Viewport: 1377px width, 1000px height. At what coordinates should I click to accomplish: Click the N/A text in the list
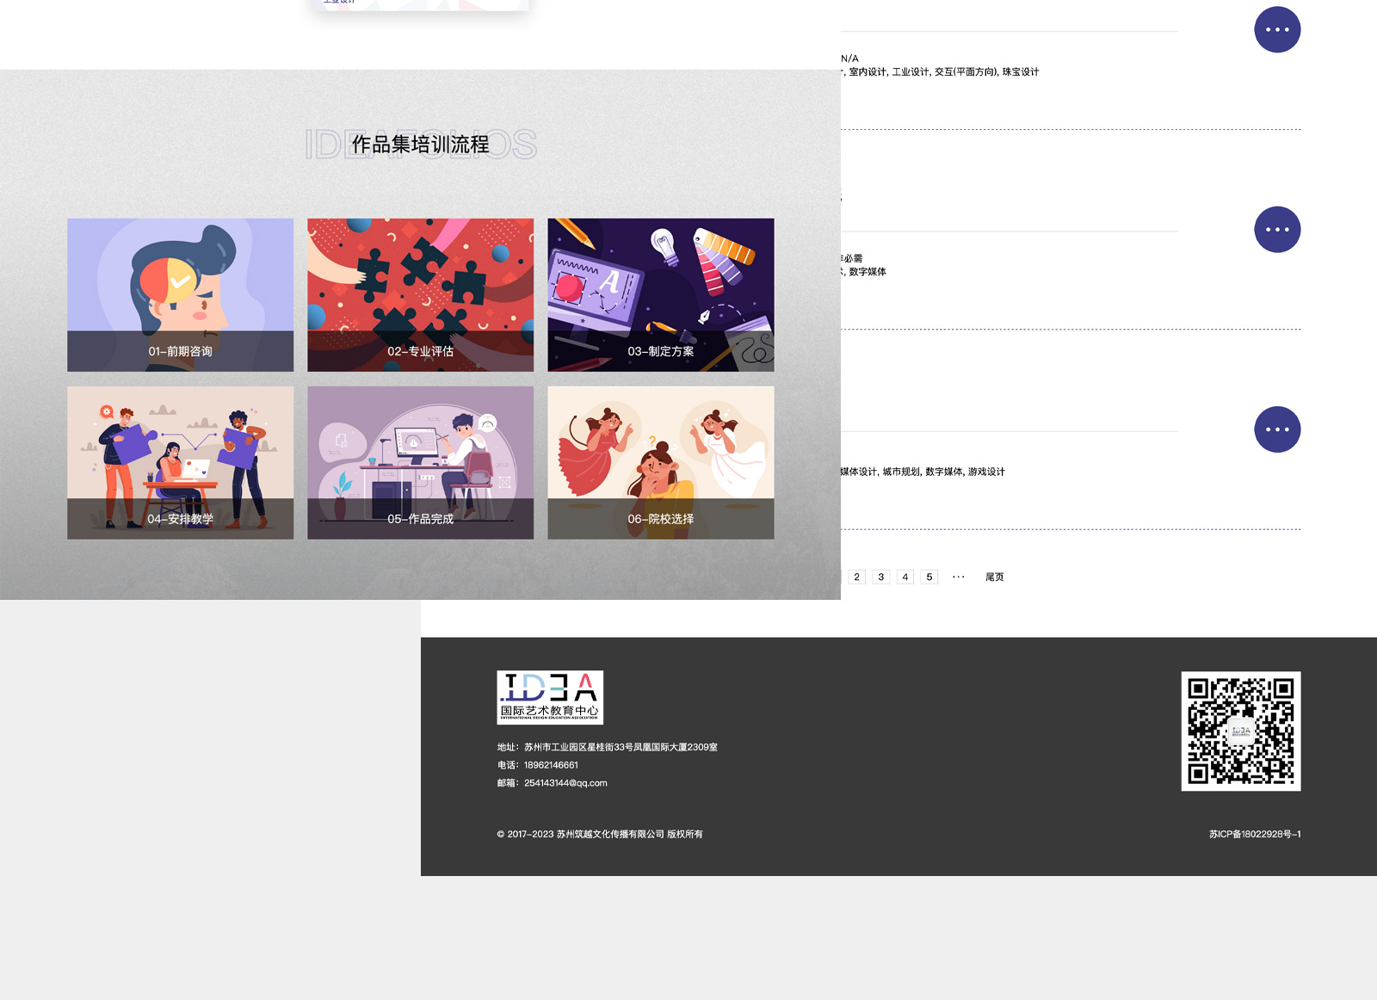[849, 59]
